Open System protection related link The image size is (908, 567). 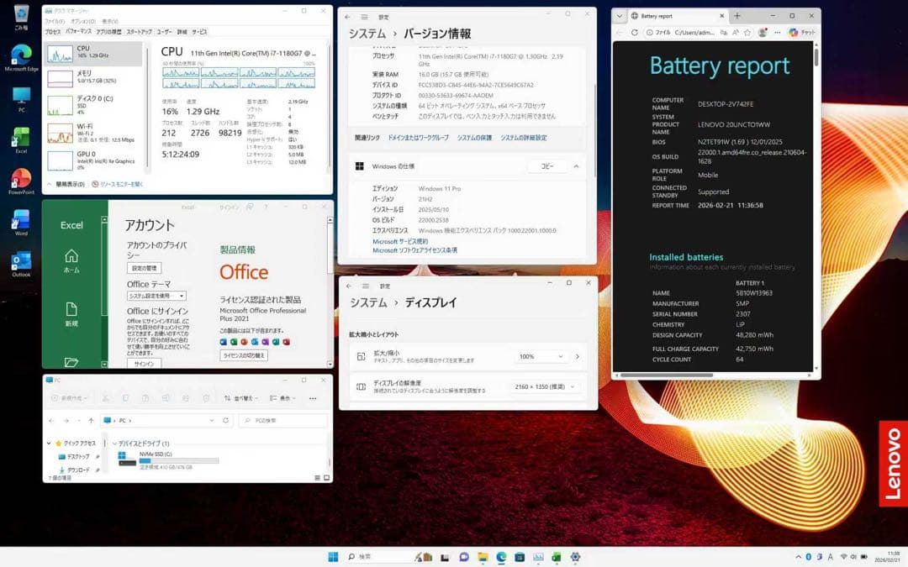[474, 138]
